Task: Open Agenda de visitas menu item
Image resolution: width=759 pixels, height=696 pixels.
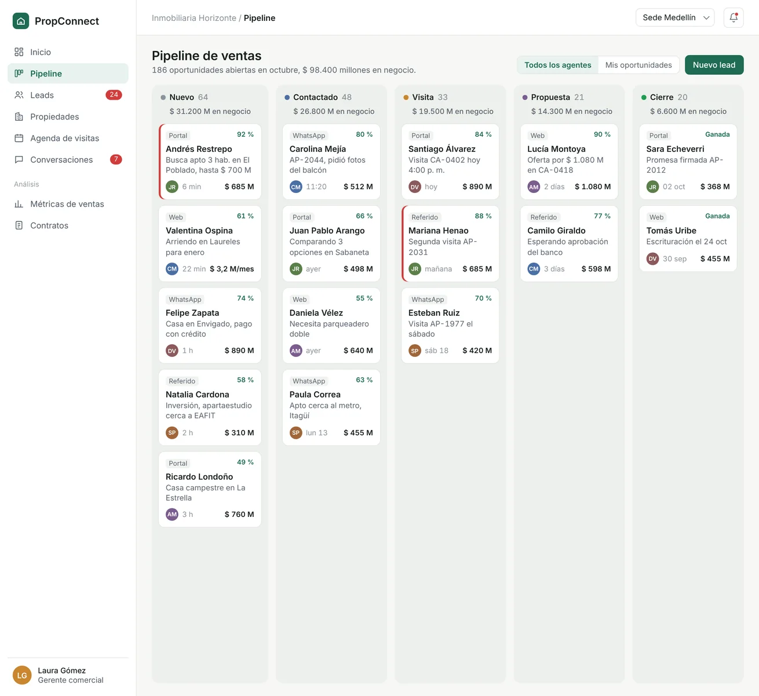Action: coord(68,138)
